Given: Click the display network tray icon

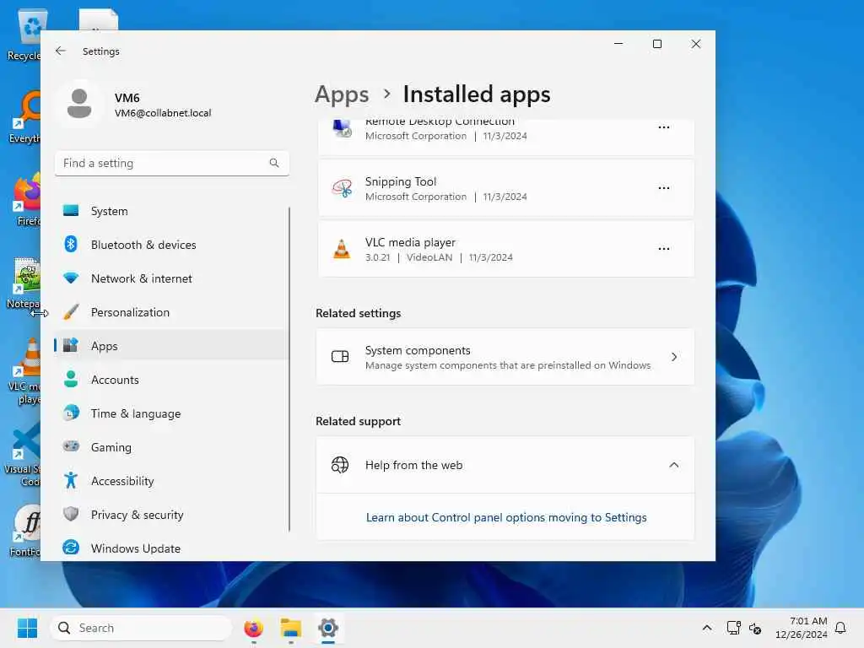Looking at the screenshot, I should (733, 628).
